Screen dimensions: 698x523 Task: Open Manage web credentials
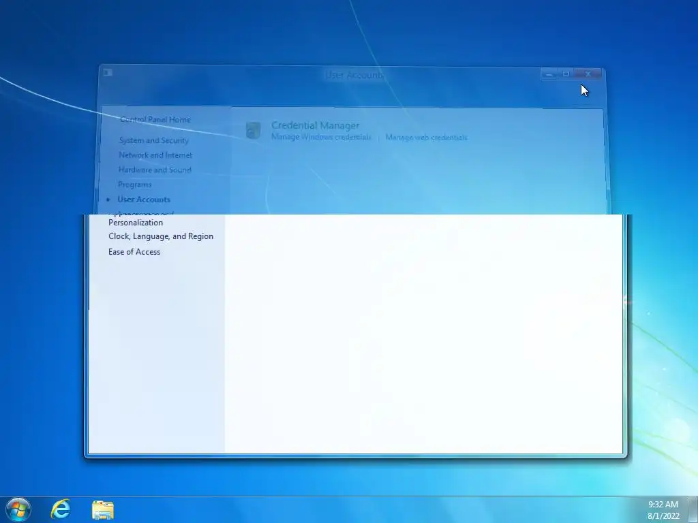coord(426,138)
